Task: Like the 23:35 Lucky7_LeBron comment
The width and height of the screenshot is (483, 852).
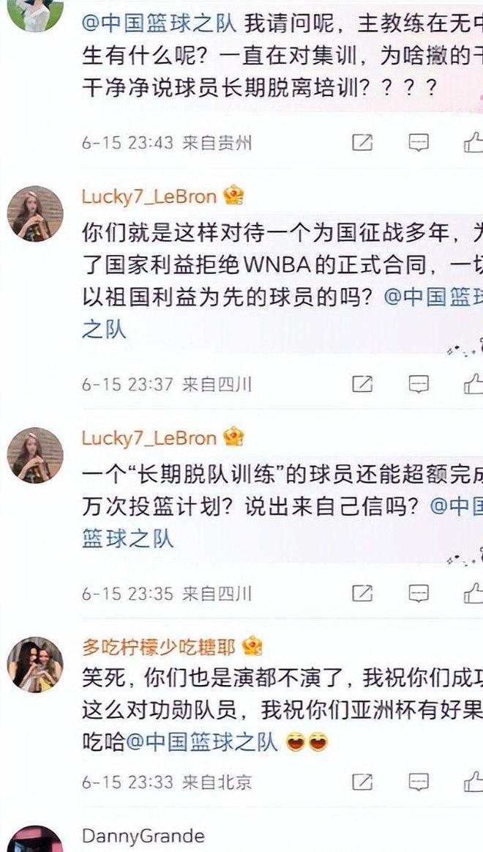Action: [473, 593]
